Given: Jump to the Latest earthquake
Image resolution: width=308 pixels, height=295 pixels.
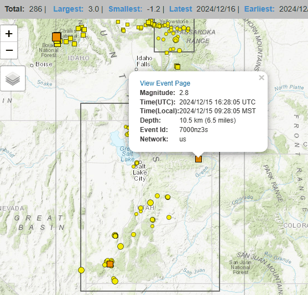Looking at the screenshot, I should (181, 9).
